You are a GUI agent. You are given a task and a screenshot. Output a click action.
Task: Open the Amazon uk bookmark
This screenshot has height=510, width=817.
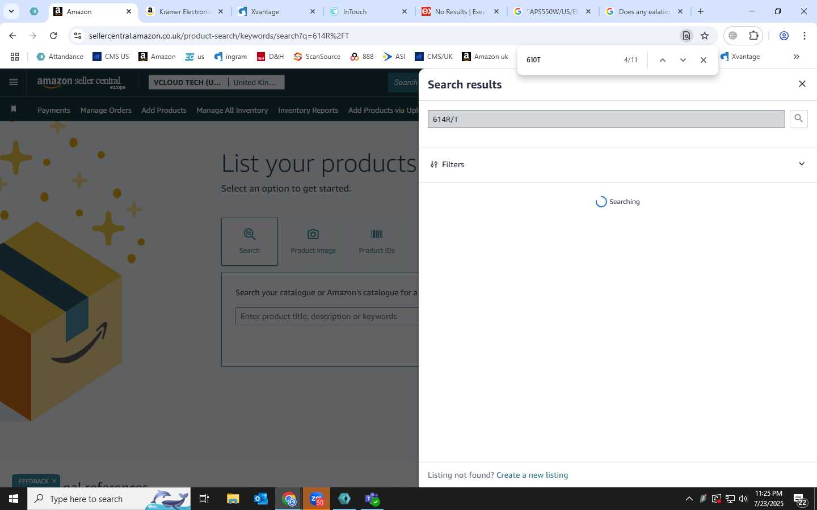pos(485,57)
